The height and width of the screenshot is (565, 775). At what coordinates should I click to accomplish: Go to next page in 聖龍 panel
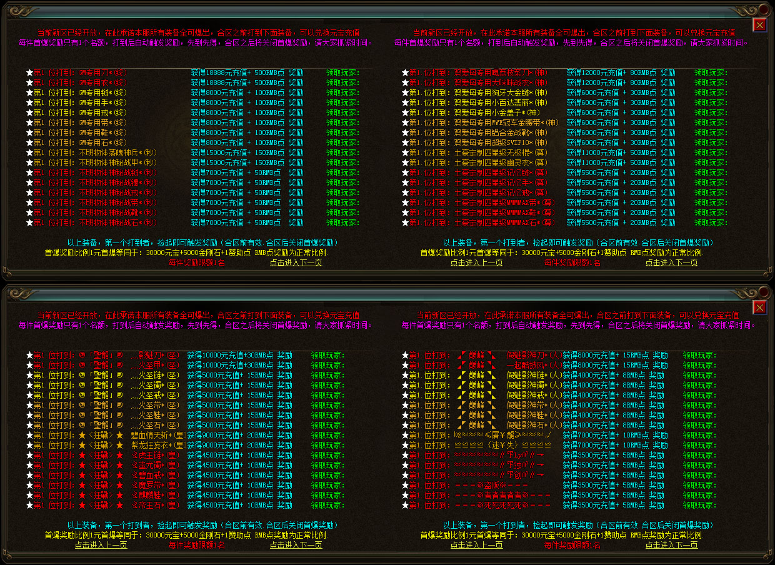(x=296, y=545)
